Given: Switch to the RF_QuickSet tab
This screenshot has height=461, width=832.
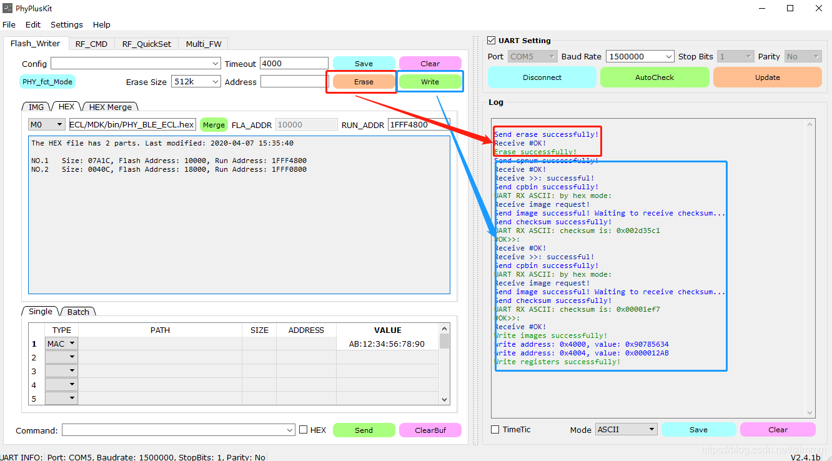Looking at the screenshot, I should pos(146,44).
